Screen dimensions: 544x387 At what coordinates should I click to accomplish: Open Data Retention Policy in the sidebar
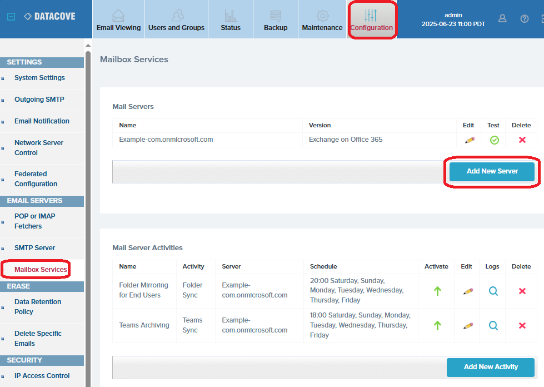point(38,307)
